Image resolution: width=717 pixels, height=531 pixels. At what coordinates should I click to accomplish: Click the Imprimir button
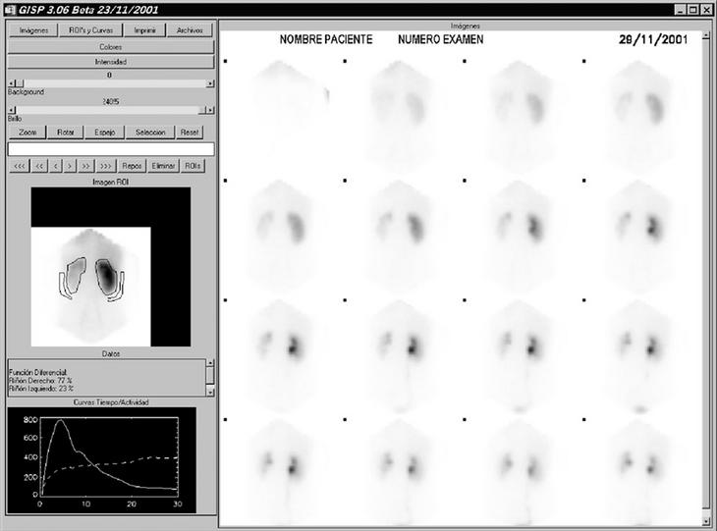(x=143, y=30)
